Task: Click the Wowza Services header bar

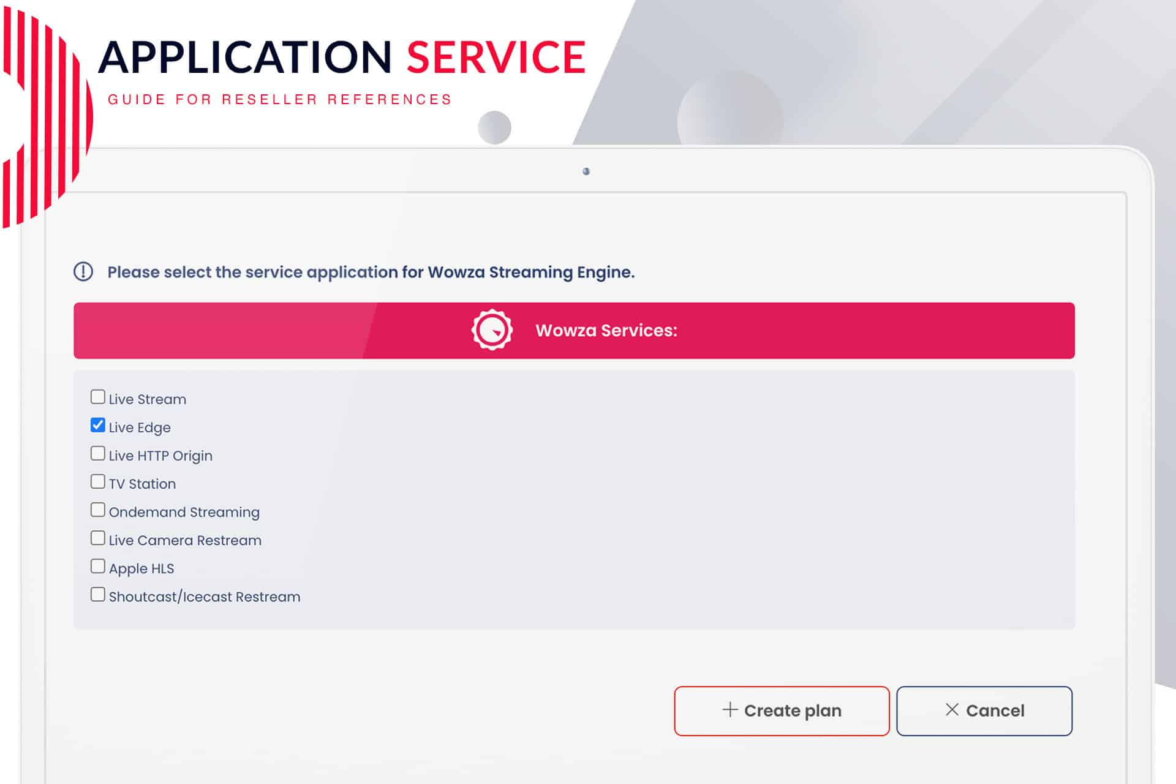Action: point(574,330)
